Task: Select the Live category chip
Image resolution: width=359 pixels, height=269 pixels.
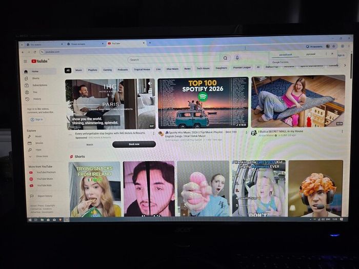Action: pyautogui.click(x=158, y=69)
